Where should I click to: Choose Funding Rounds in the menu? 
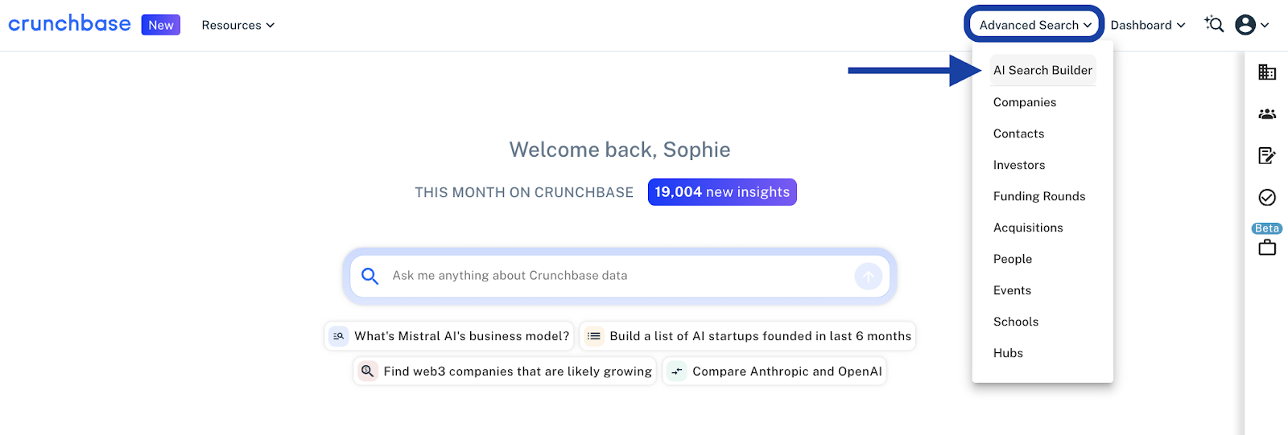coord(1039,196)
